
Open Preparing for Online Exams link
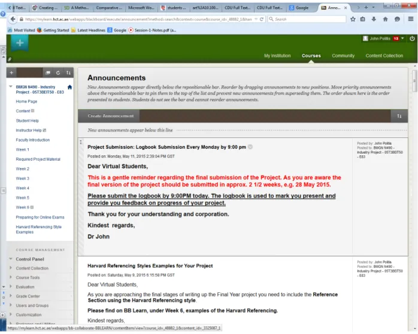coord(40,217)
